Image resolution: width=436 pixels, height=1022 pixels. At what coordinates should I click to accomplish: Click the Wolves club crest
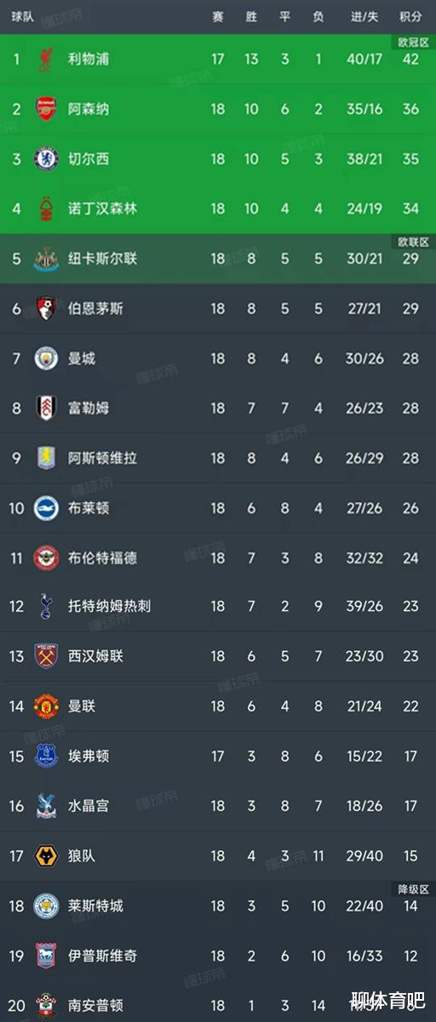click(45, 855)
